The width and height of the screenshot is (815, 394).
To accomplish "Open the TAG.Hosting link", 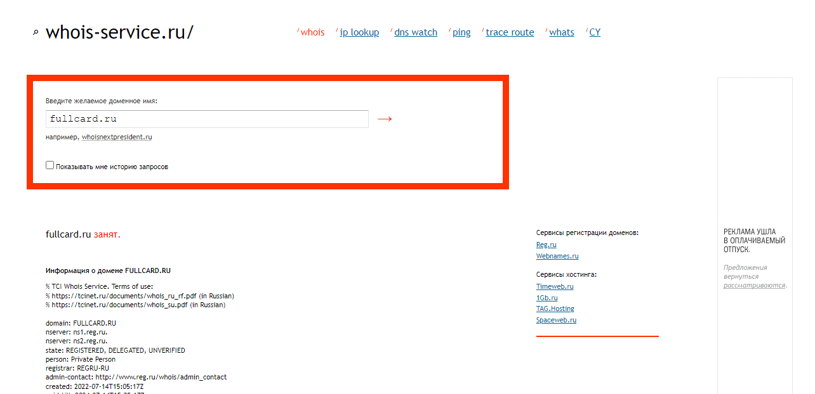I will (x=555, y=308).
